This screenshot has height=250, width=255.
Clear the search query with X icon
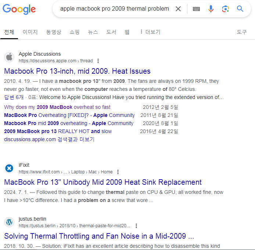coord(178,9)
